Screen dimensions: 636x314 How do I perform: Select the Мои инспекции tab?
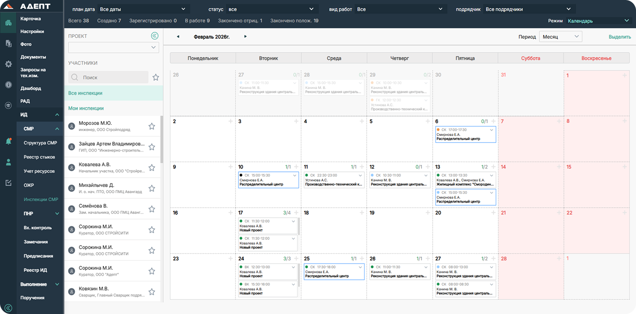[x=86, y=108]
